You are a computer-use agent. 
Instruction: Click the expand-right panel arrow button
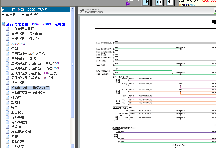click(146, 2)
